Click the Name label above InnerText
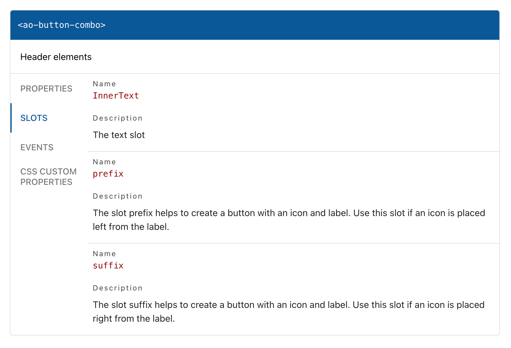The width and height of the screenshot is (511, 348). (104, 84)
